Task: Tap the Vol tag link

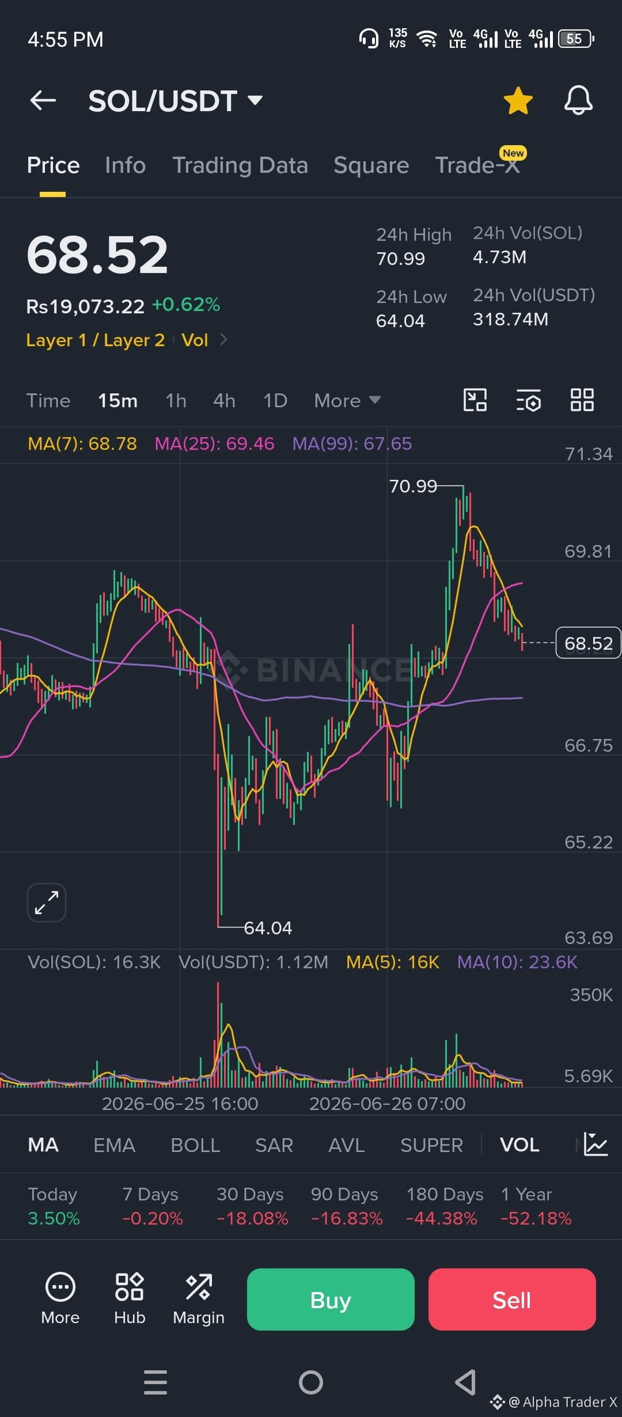Action: 195,340
